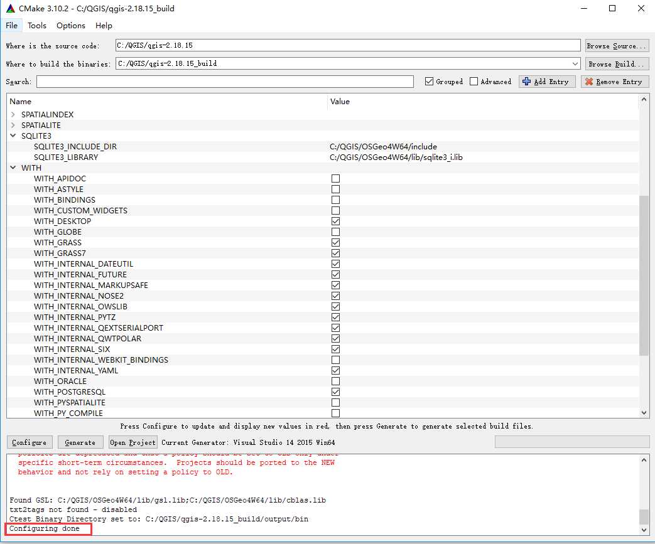
Task: Open the Help menu
Action: 104,26
